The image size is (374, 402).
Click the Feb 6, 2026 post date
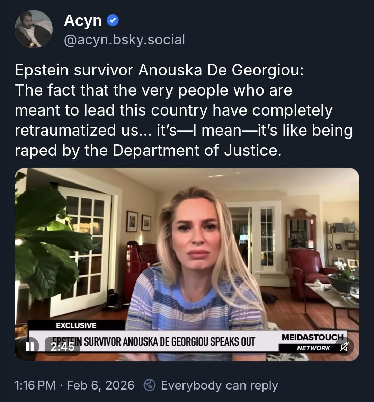100,385
